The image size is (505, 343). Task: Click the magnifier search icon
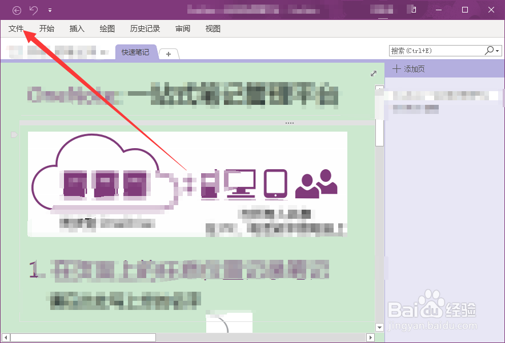[489, 50]
